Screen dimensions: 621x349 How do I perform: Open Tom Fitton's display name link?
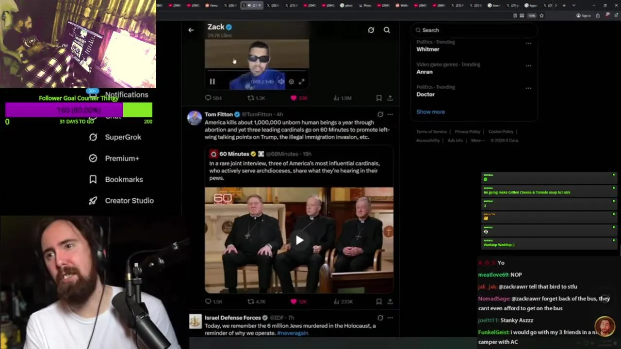click(x=219, y=114)
